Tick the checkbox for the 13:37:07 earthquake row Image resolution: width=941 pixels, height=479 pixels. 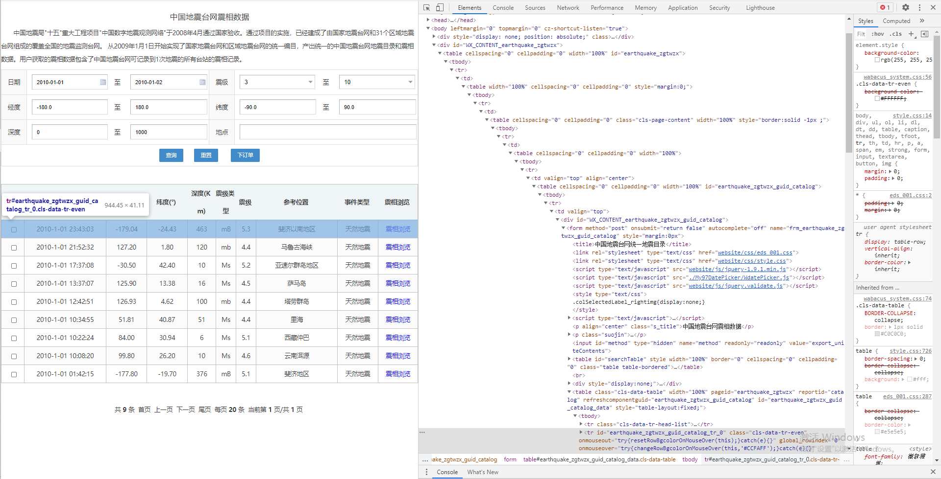coord(14,284)
